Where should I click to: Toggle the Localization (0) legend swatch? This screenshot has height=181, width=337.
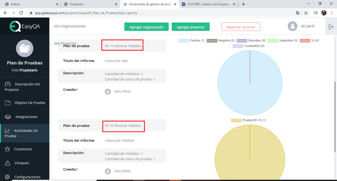pos(238,46)
